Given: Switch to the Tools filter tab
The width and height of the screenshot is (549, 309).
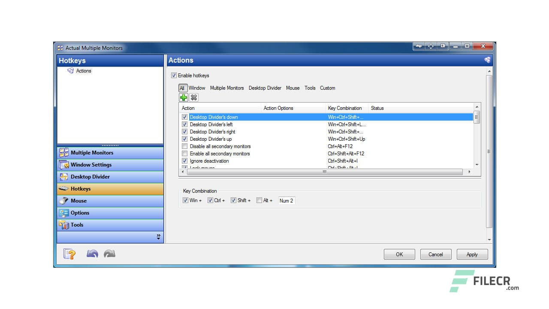Looking at the screenshot, I should [310, 88].
